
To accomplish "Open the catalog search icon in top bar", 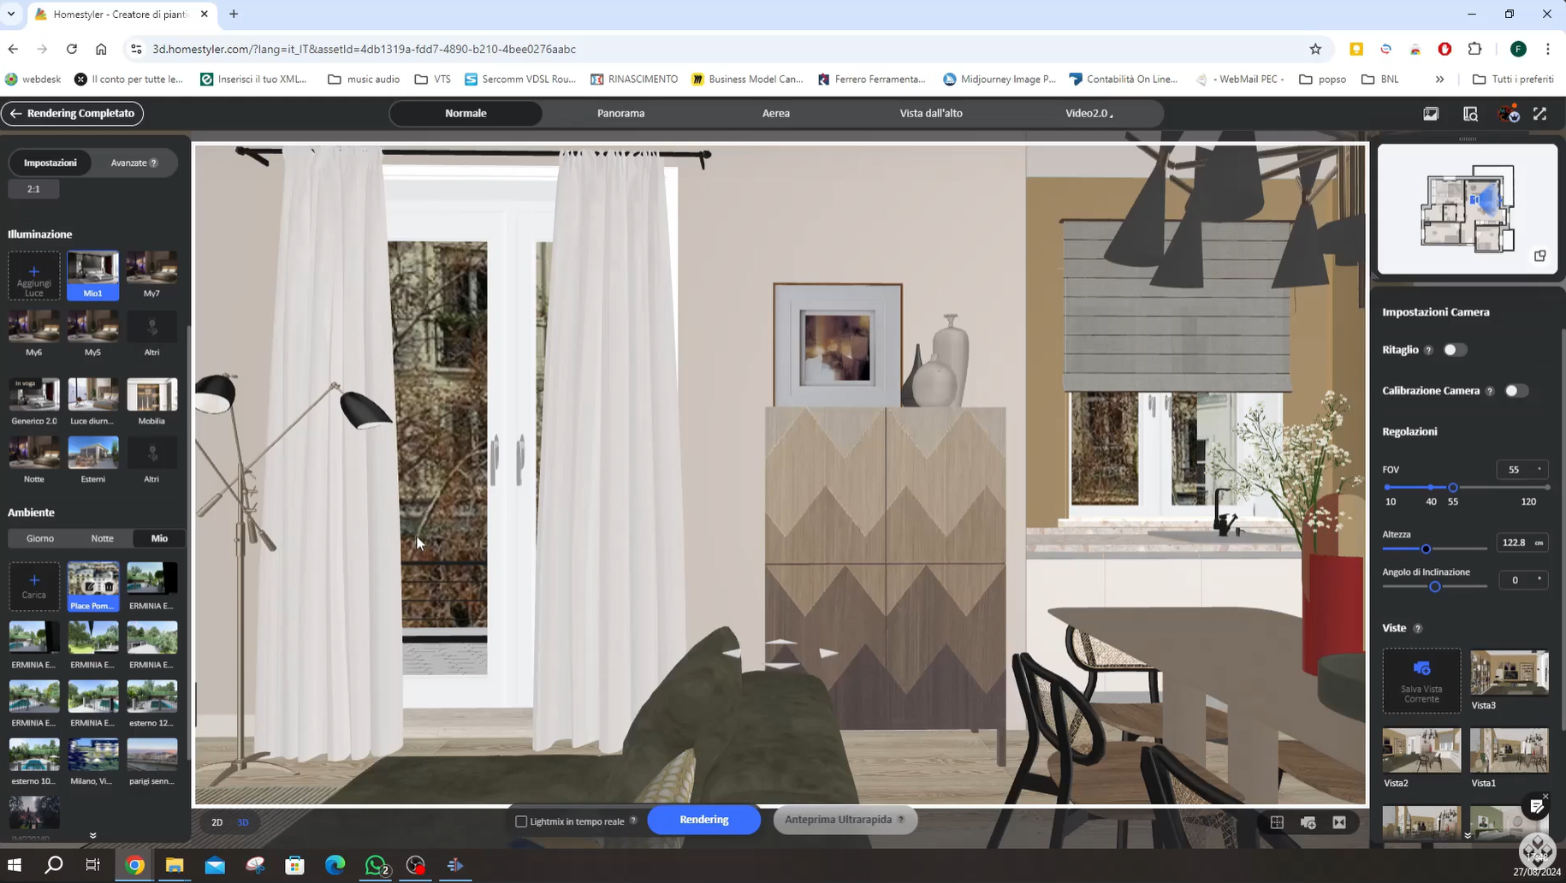I will 1470,114.
